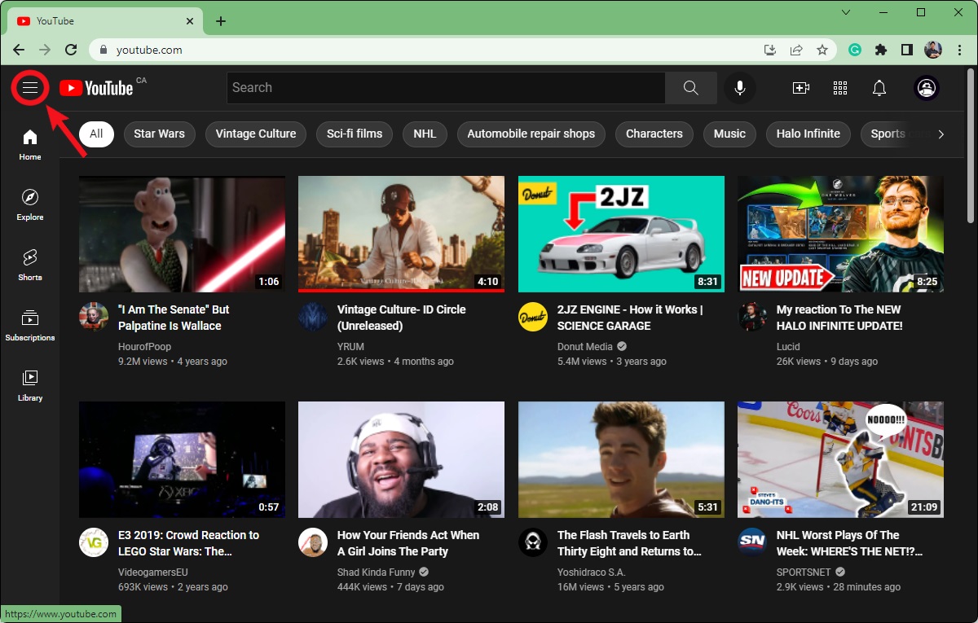978x623 pixels.
Task: Open the notifications bell
Action: pyautogui.click(x=879, y=88)
